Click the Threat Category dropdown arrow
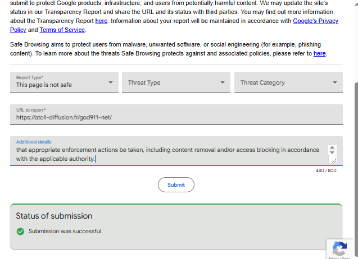 click(x=335, y=82)
